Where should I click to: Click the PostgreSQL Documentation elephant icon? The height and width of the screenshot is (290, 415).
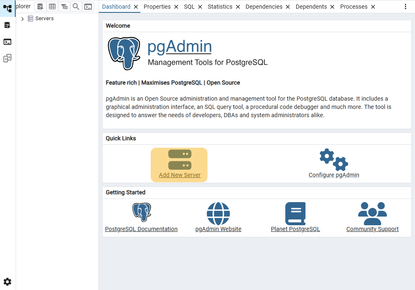(x=142, y=212)
